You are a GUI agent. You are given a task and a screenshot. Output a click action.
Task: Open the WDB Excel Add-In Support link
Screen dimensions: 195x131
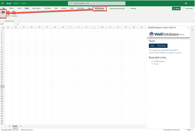tap(171, 53)
